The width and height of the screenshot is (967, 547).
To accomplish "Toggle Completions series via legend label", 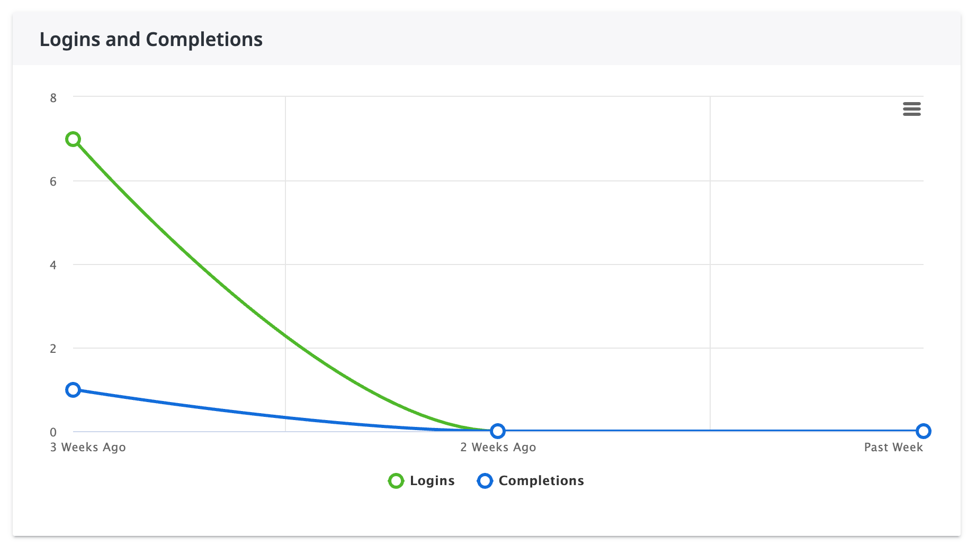I will (x=541, y=481).
